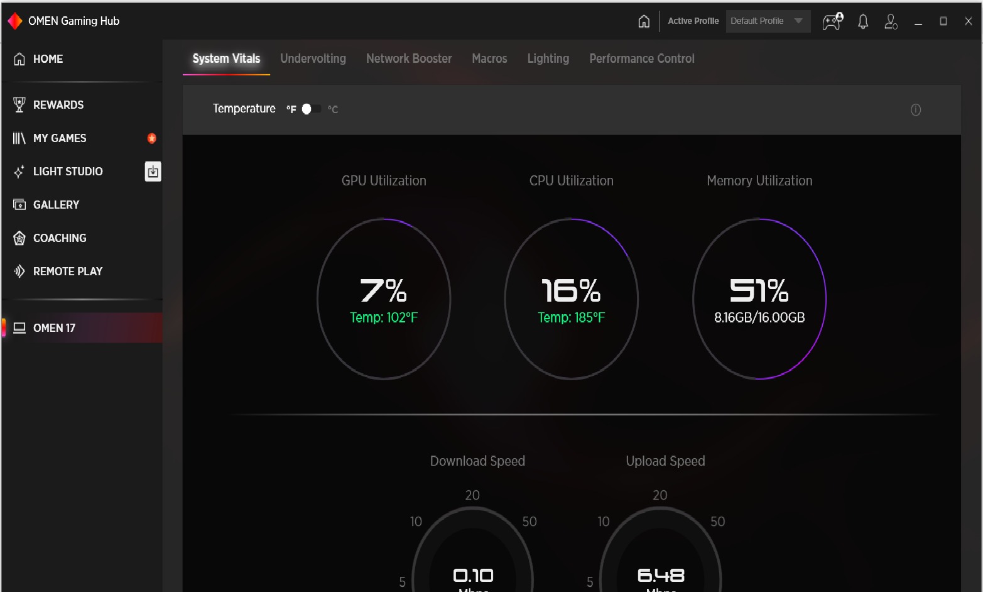Click the °F unit label
Image resolution: width=983 pixels, height=592 pixels.
tap(291, 109)
